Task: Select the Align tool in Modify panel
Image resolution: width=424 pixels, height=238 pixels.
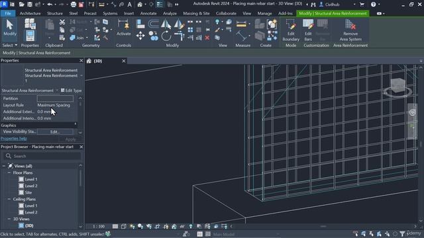Action: (140, 24)
